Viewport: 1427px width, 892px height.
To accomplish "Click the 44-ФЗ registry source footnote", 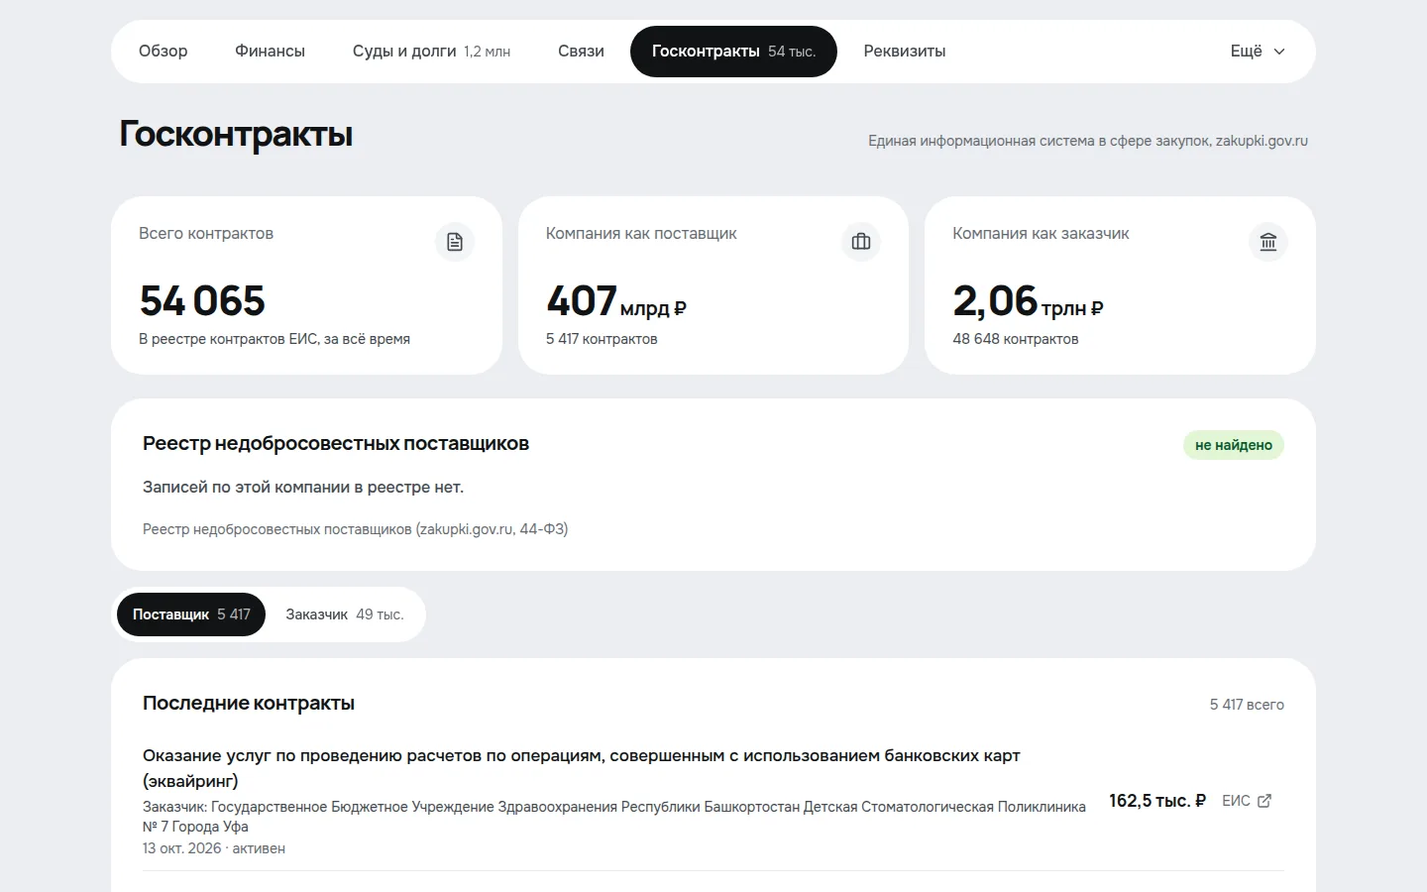I will (356, 529).
